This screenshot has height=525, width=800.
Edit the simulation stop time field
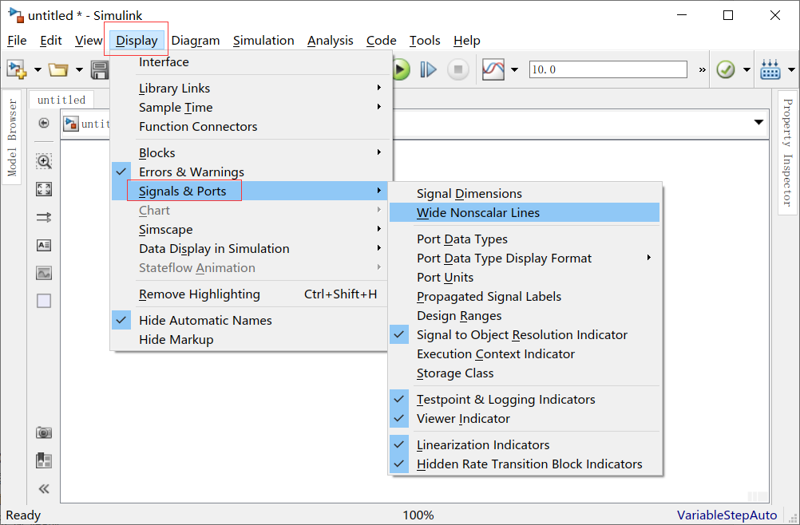point(608,69)
